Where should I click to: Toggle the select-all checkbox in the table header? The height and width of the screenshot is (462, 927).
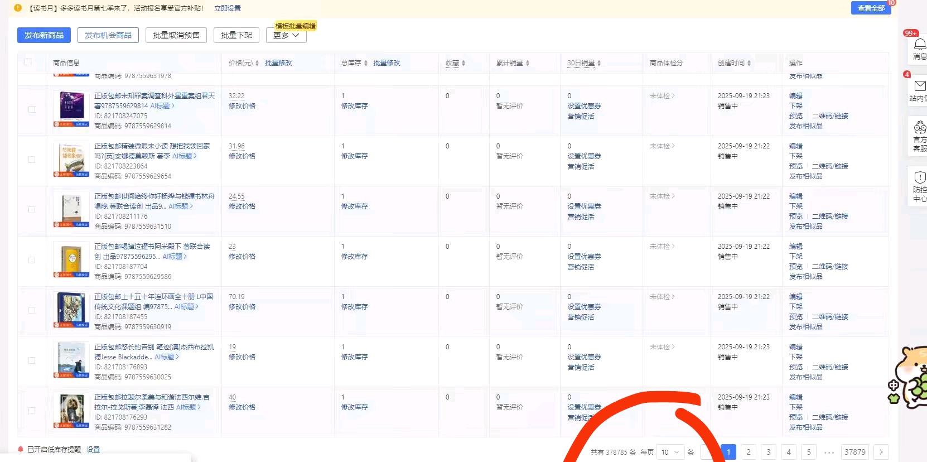coord(28,62)
